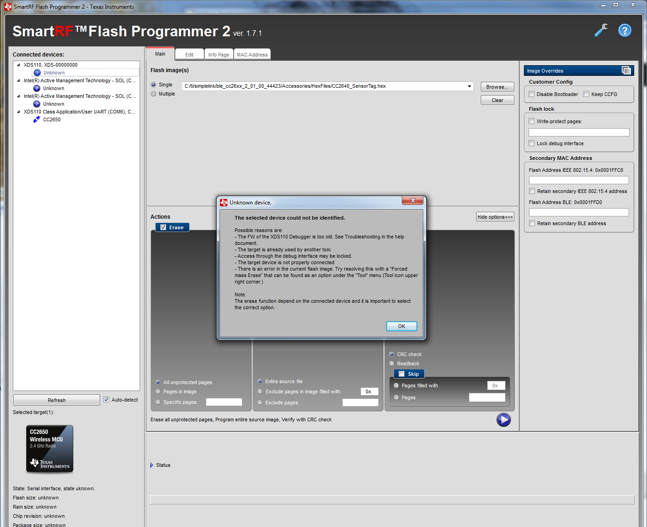Switch to the Edit tab
Viewport: 647px width, 527px height.
pos(189,55)
